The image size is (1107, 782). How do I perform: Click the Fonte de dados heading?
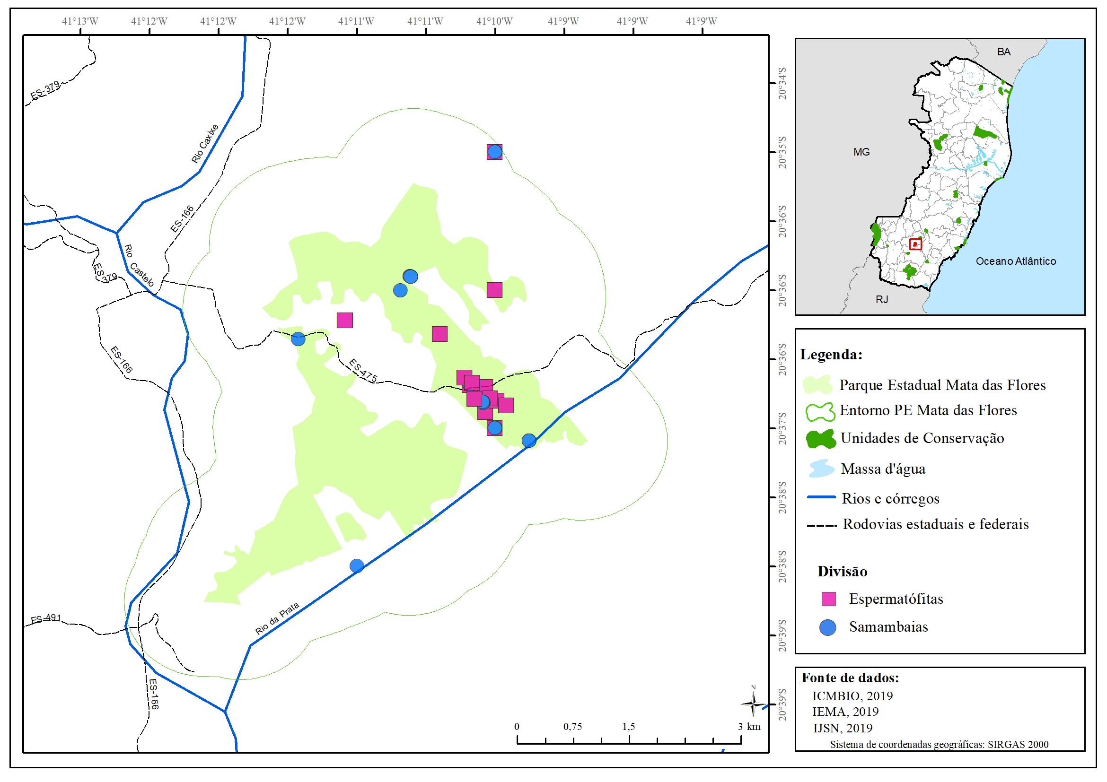pos(850,678)
